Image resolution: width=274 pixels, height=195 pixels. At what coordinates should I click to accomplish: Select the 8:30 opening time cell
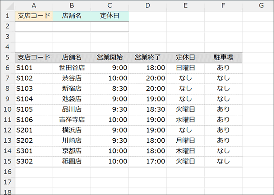pos(110,88)
